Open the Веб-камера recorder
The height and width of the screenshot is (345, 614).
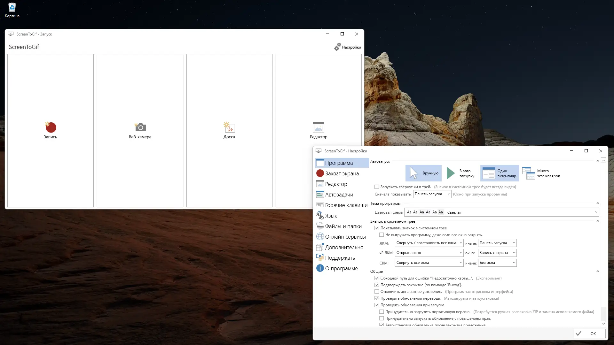click(140, 127)
